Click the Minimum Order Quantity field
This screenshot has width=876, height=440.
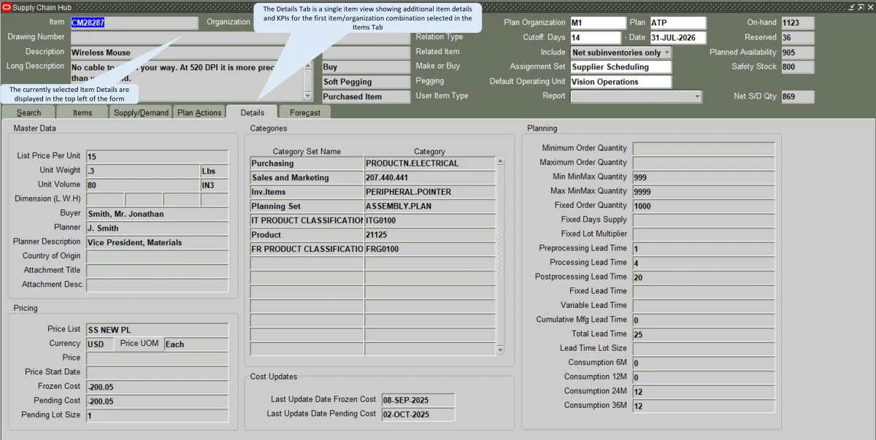point(703,149)
